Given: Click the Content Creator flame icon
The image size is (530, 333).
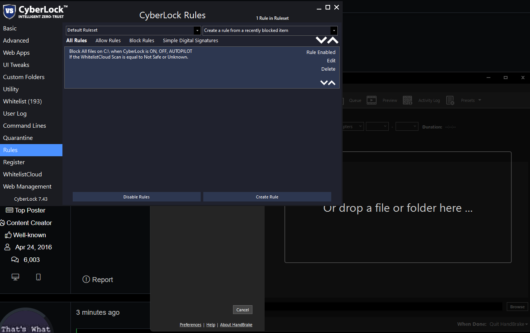Looking at the screenshot, I should point(2,223).
